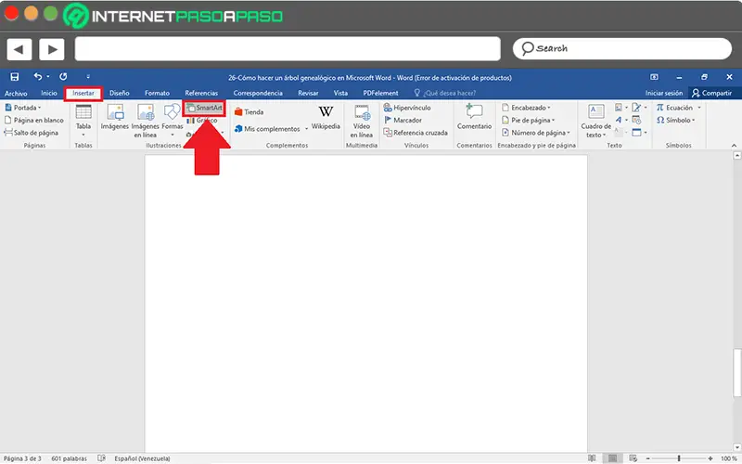Insert an Ecuación
742x464 pixels.
pos(674,108)
